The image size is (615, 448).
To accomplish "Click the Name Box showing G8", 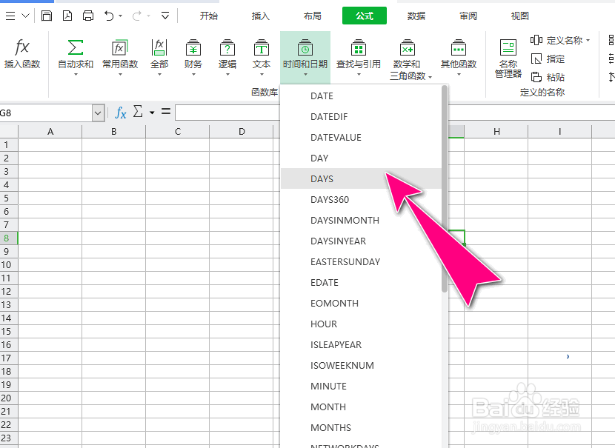I will (46, 113).
